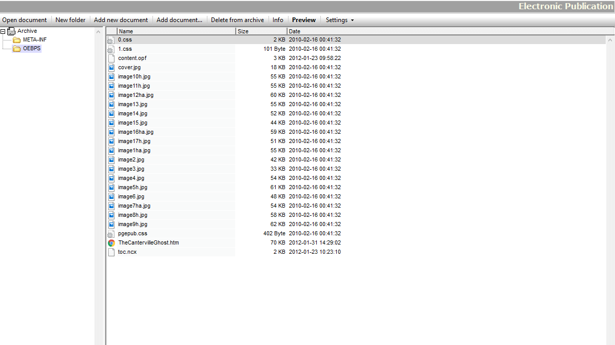The height and width of the screenshot is (345, 615).
Task: Click the image1ha.jpg image icon
Action: click(111, 150)
